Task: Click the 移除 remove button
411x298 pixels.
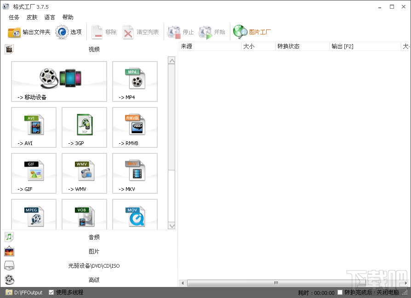Action: pos(104,32)
